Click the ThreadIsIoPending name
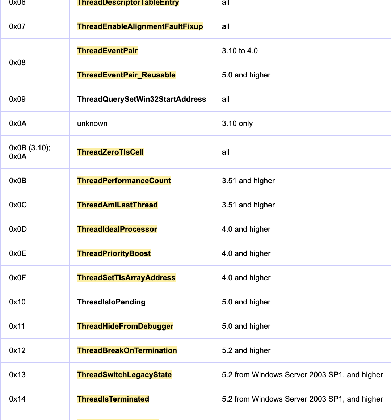 point(111,302)
